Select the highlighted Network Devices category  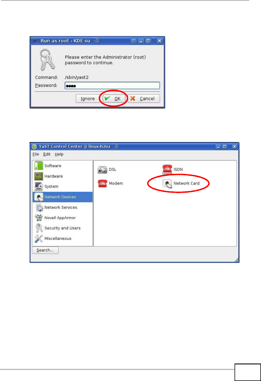tap(63, 197)
